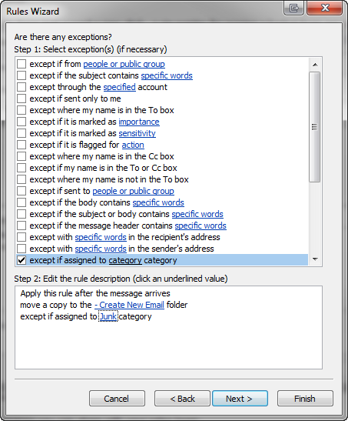Open 'specific words' link in 'body contains' row
This screenshot has height=421, width=348.
(158, 202)
